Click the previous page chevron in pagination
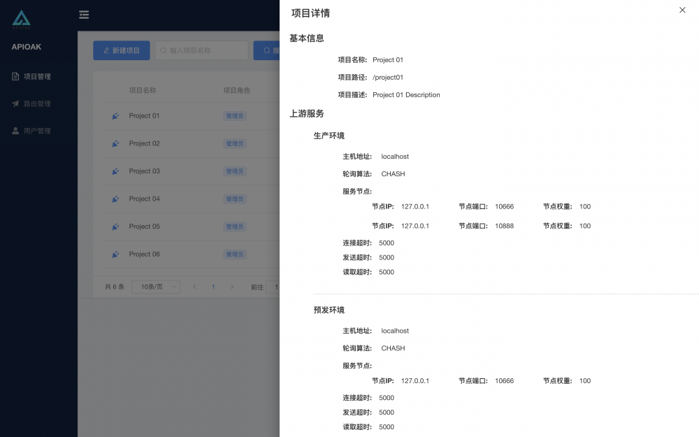 [x=194, y=286]
